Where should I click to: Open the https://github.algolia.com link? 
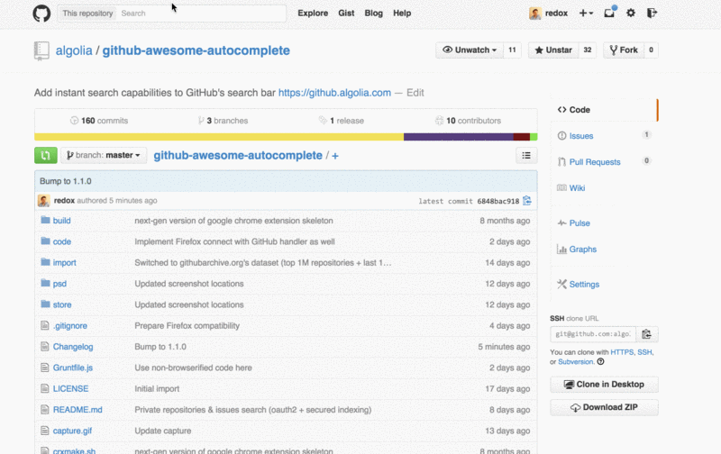click(334, 93)
